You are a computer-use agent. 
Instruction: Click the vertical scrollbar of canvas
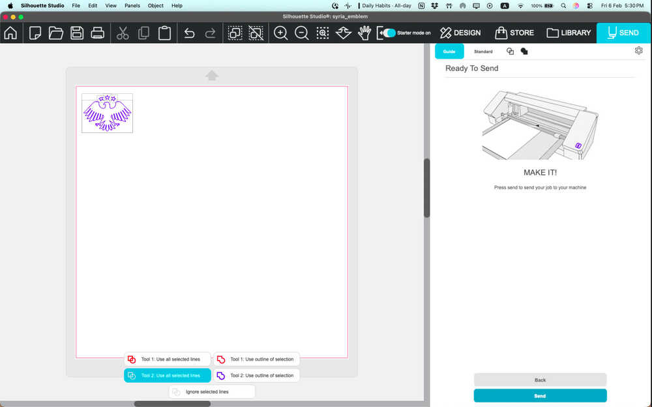click(426, 188)
